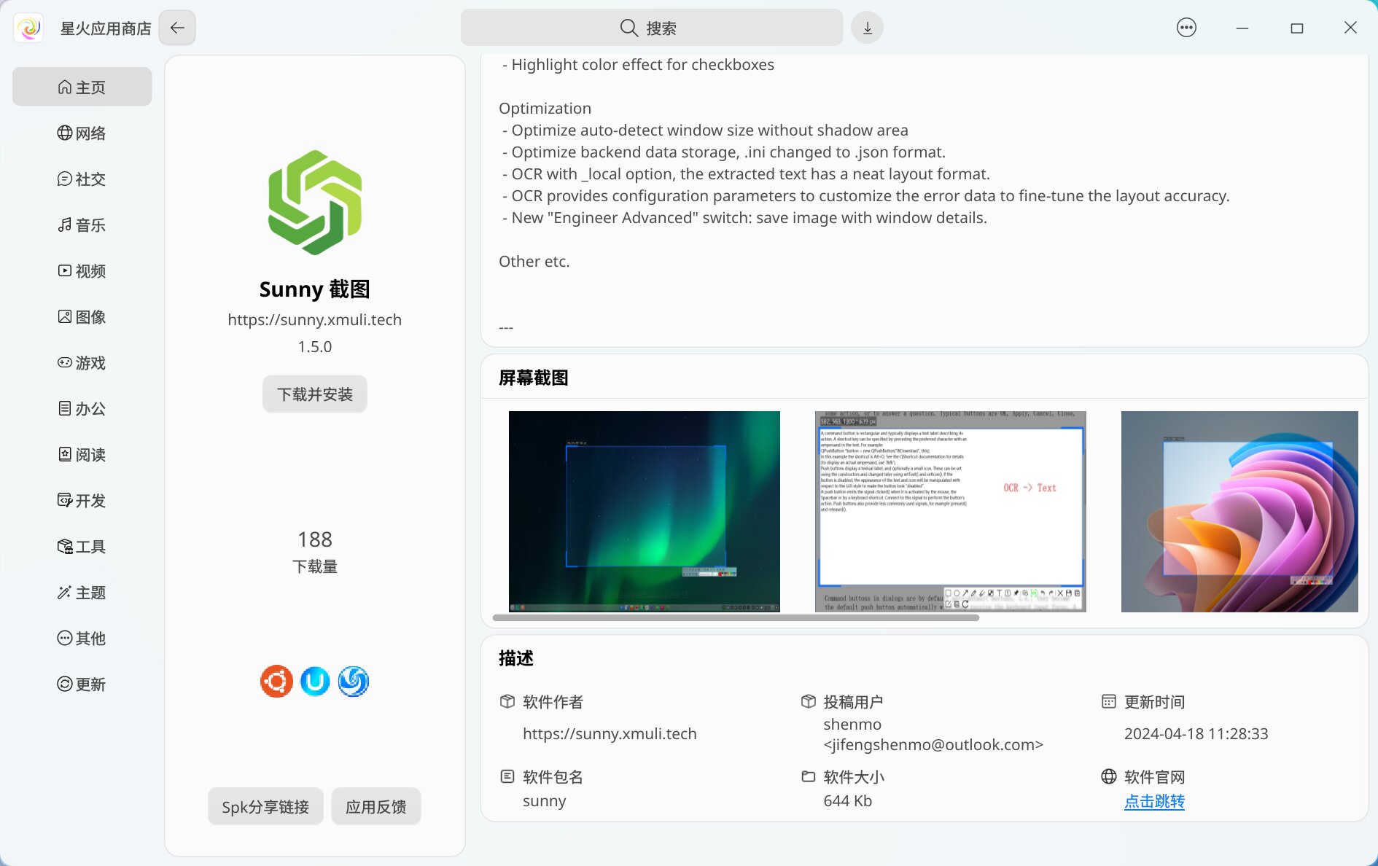Open the colorful swirl screenshot thumbnail
Viewport: 1378px width, 866px height.
point(1239,511)
